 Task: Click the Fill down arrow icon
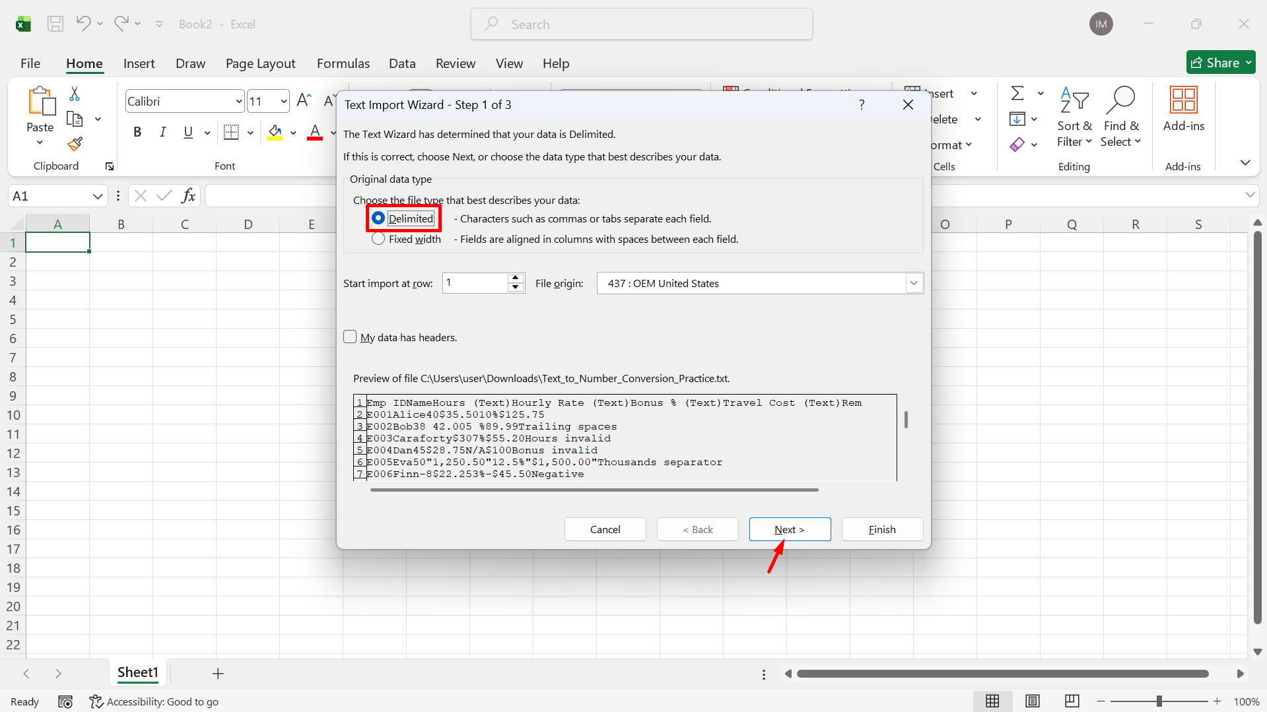[1017, 119]
